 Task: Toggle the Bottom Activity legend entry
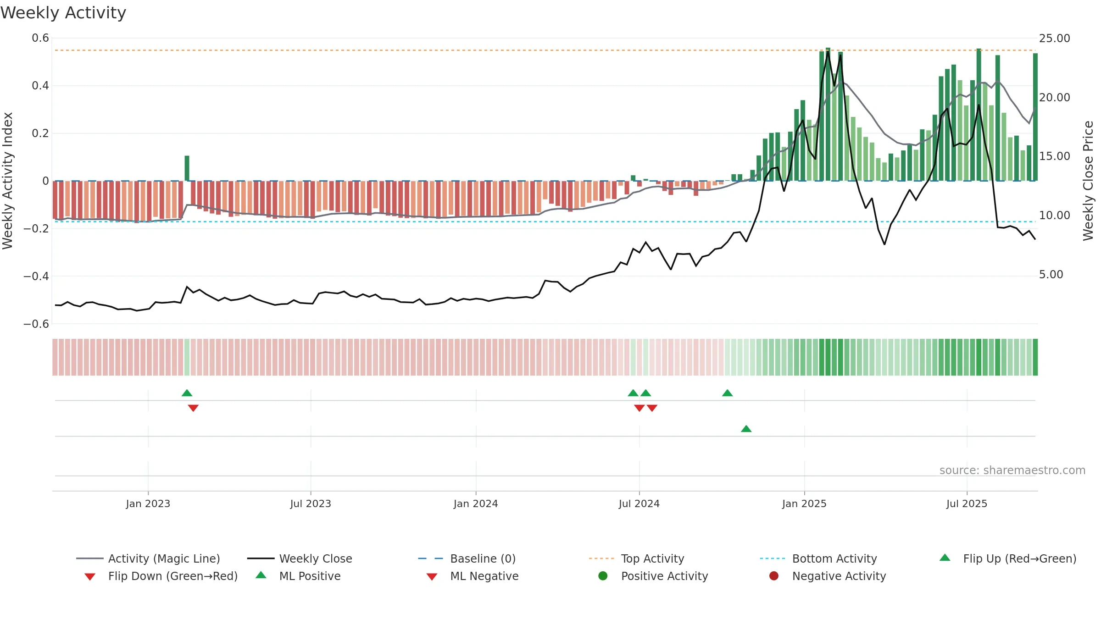click(818, 558)
